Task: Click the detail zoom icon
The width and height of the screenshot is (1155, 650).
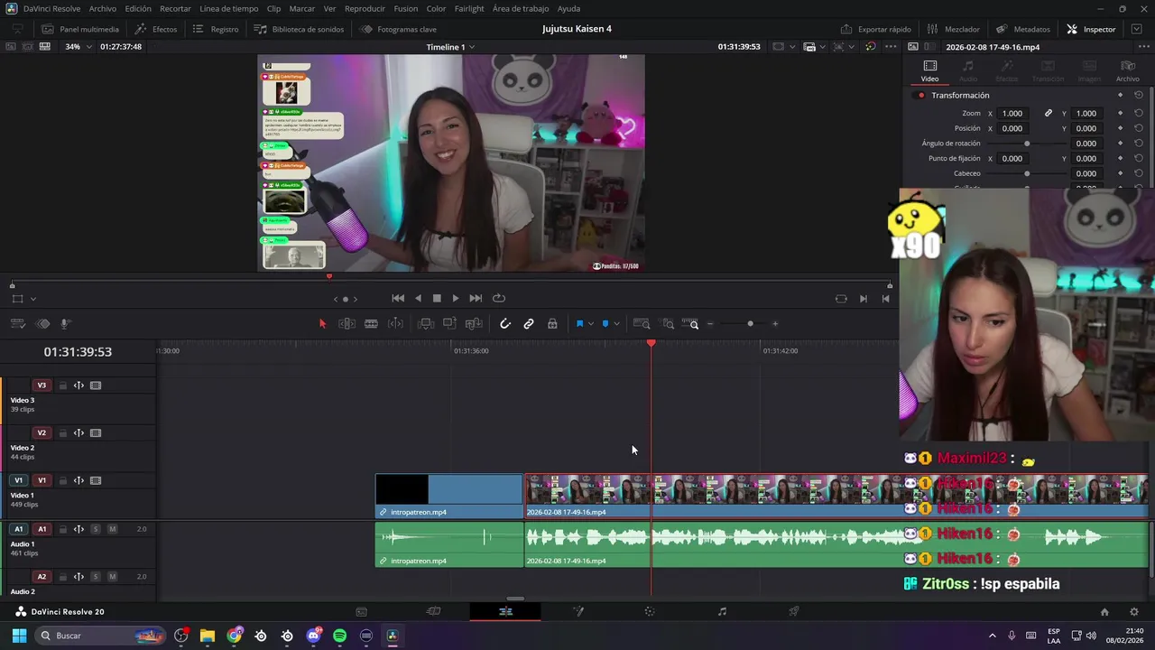Action: (668, 324)
